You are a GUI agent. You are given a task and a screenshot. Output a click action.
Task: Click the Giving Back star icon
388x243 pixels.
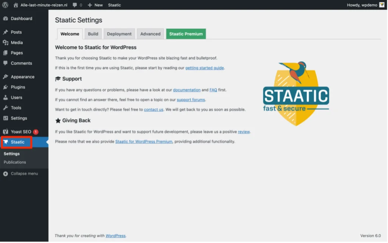pos(58,121)
